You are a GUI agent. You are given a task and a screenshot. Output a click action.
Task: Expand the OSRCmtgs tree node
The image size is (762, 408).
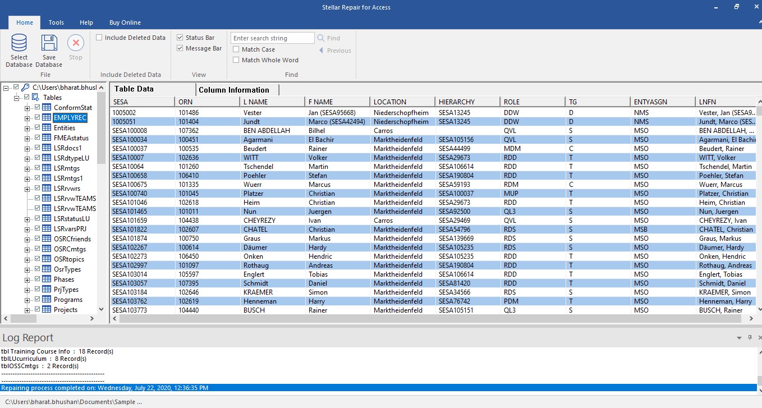(27, 249)
